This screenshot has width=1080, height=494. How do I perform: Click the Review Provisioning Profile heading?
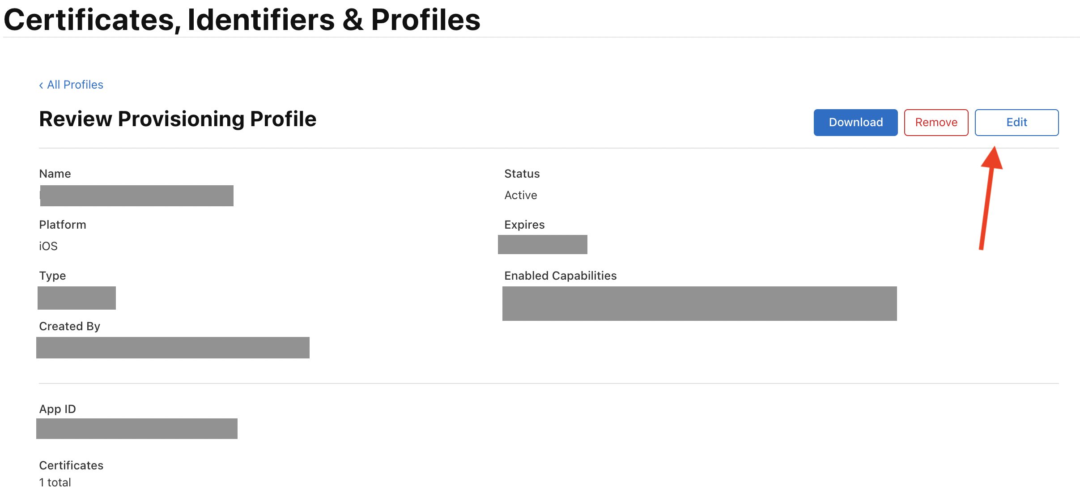point(178,119)
